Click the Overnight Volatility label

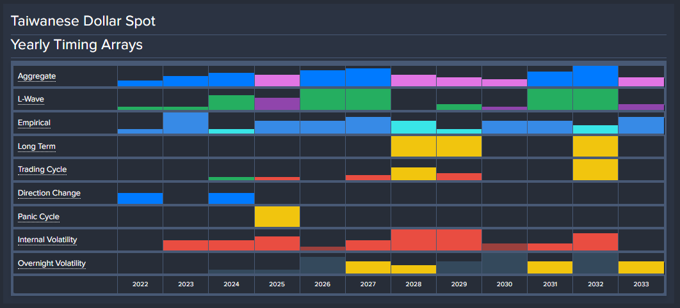[52, 263]
